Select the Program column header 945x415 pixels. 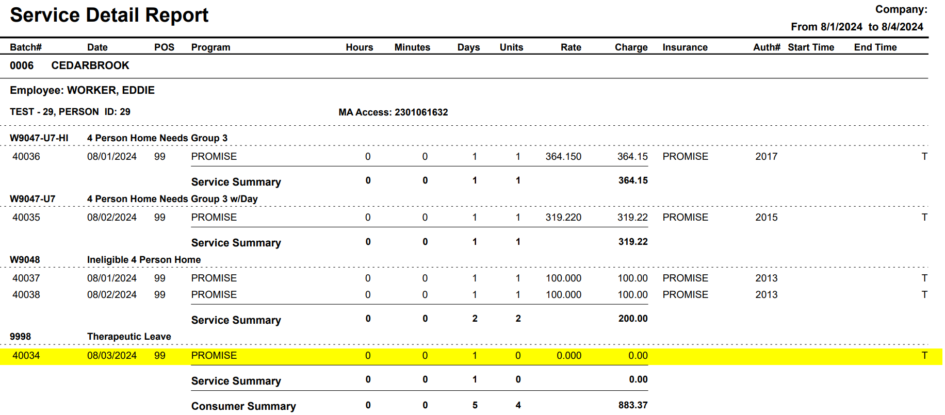click(x=210, y=47)
